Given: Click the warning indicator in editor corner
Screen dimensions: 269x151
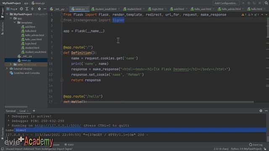Looking at the screenshot, I should [x=244, y=15].
